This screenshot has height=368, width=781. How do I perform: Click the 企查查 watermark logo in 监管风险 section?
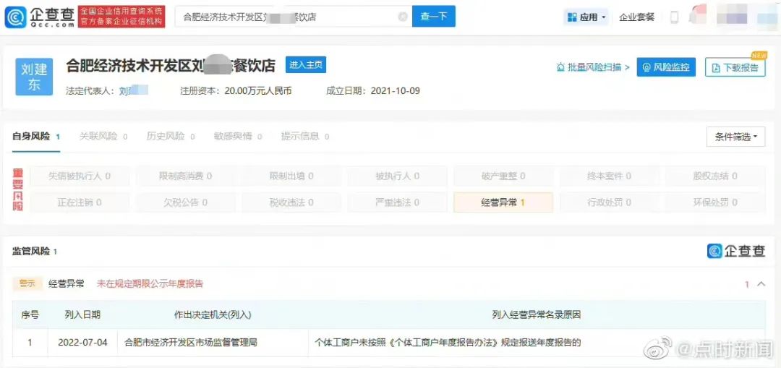tap(735, 250)
